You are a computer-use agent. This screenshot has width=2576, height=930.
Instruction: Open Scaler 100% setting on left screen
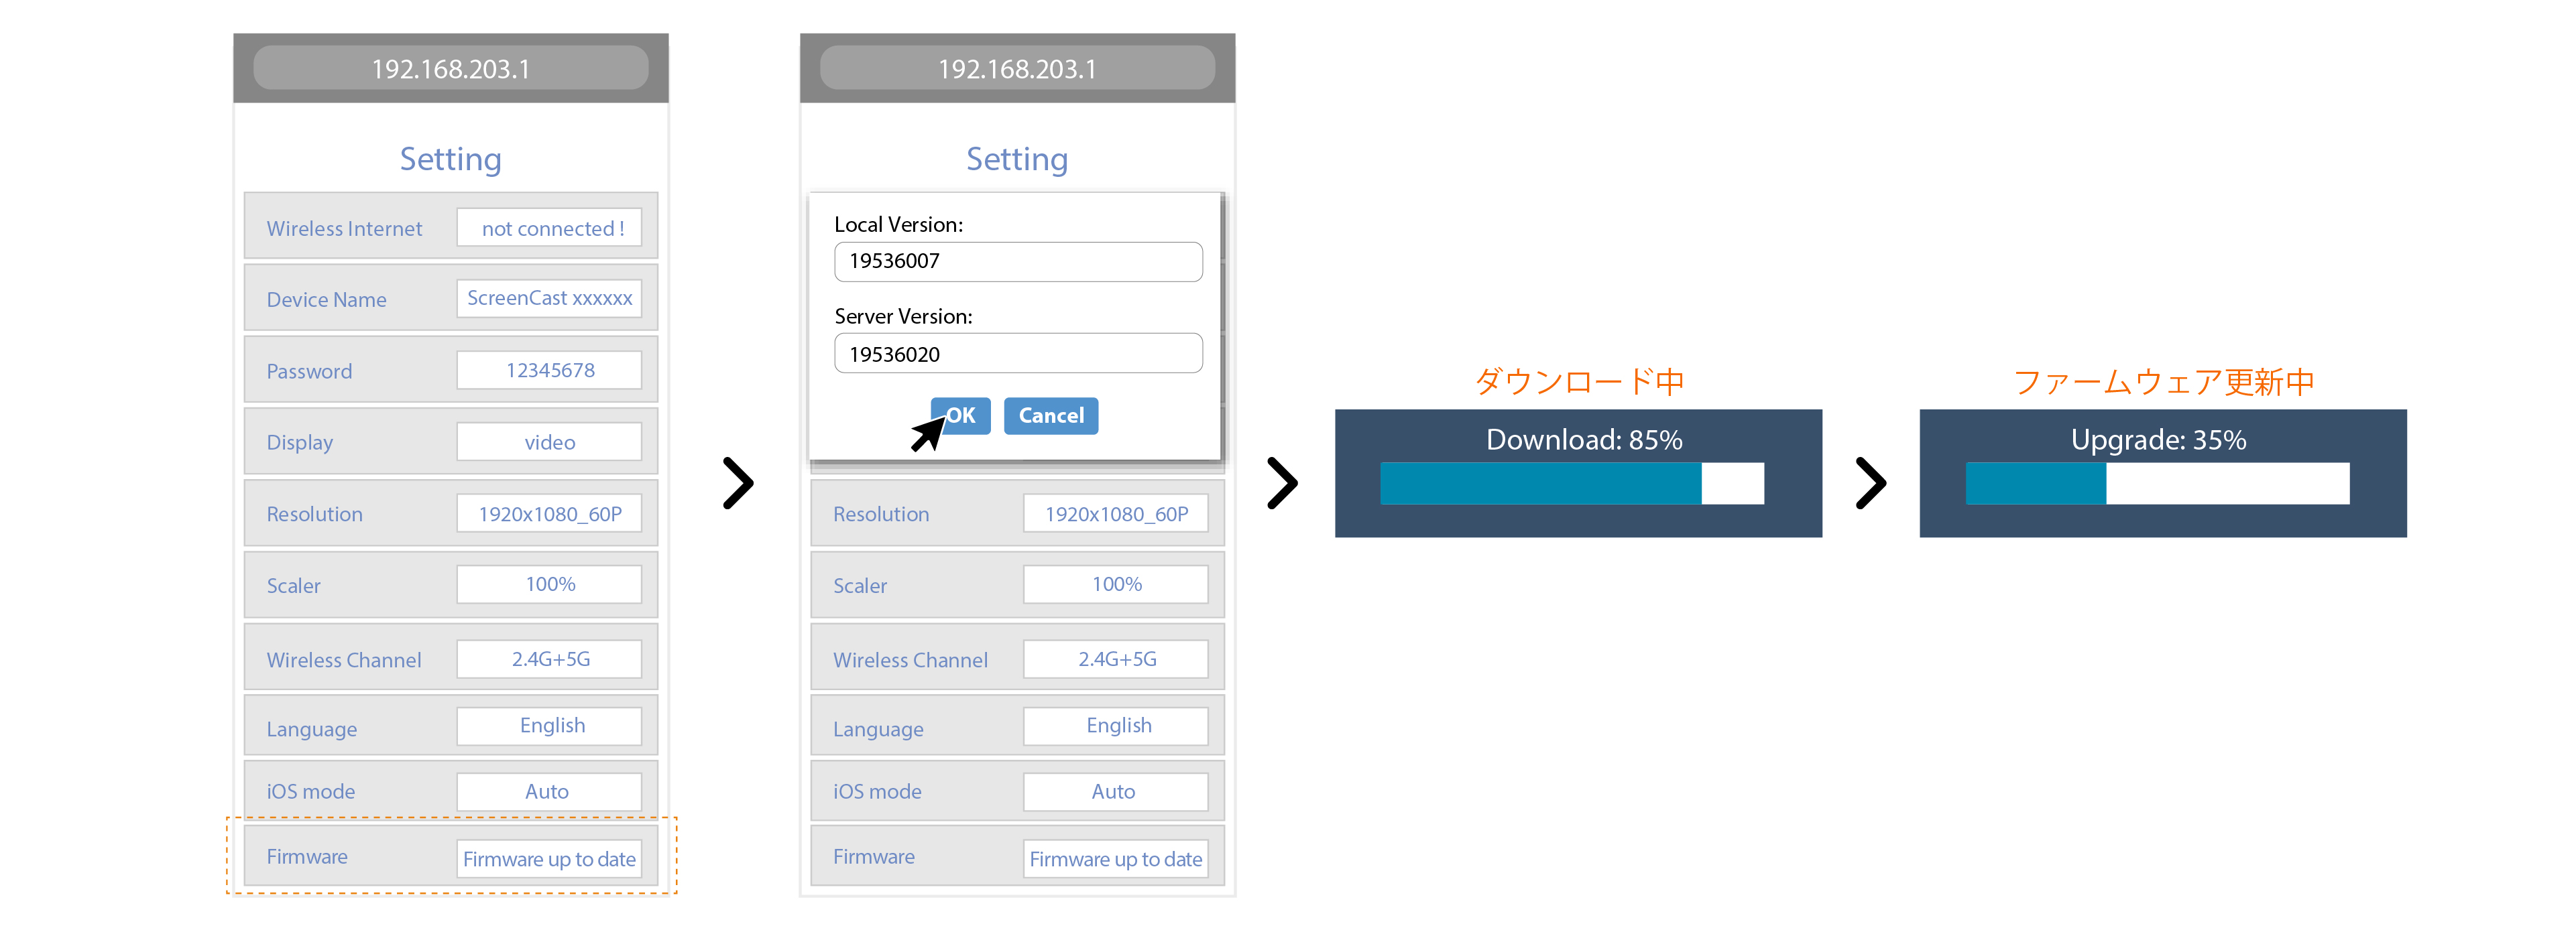pos(549,584)
